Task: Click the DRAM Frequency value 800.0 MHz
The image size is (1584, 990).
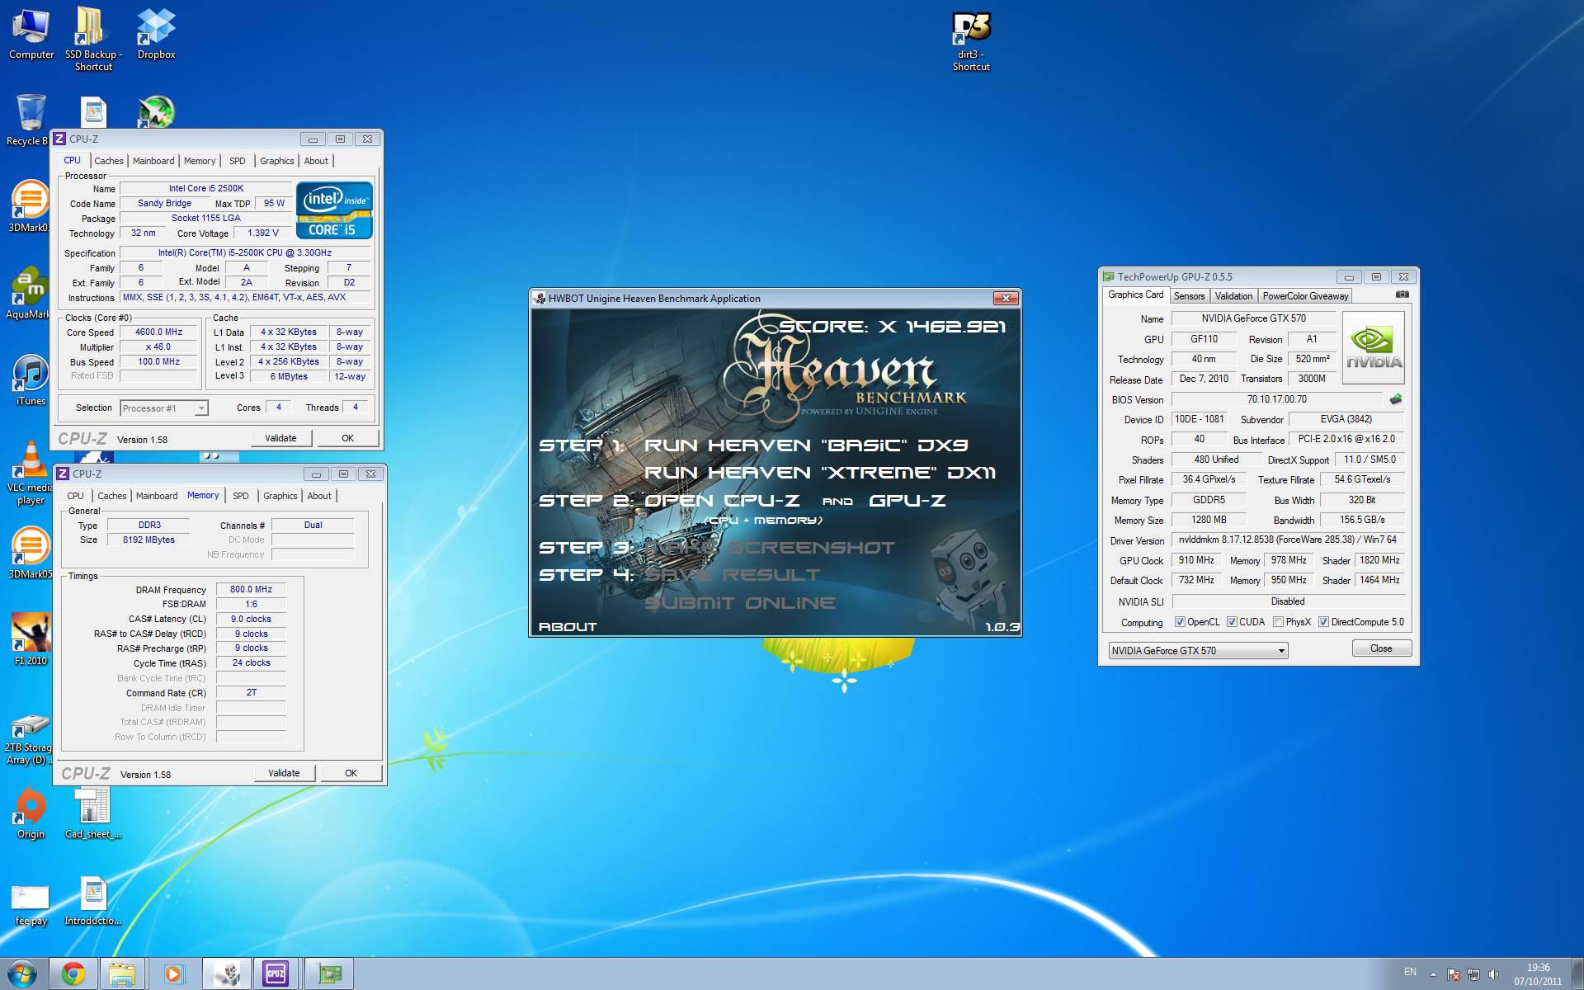Action: click(x=252, y=589)
